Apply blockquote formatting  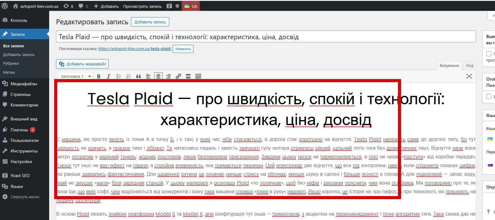click(x=138, y=76)
